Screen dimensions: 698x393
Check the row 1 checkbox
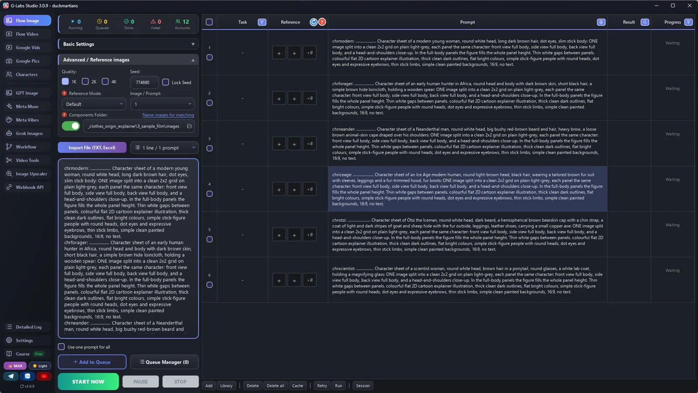point(209,58)
